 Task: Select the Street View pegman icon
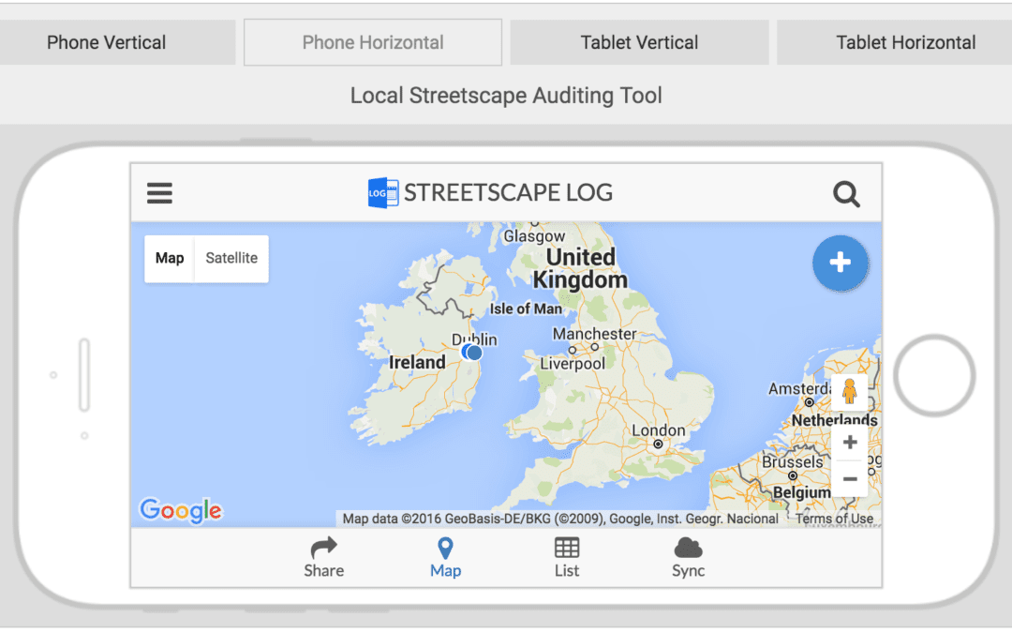point(849,391)
